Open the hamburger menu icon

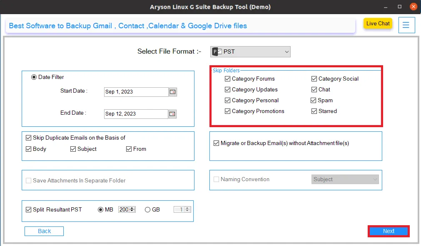tap(406, 25)
